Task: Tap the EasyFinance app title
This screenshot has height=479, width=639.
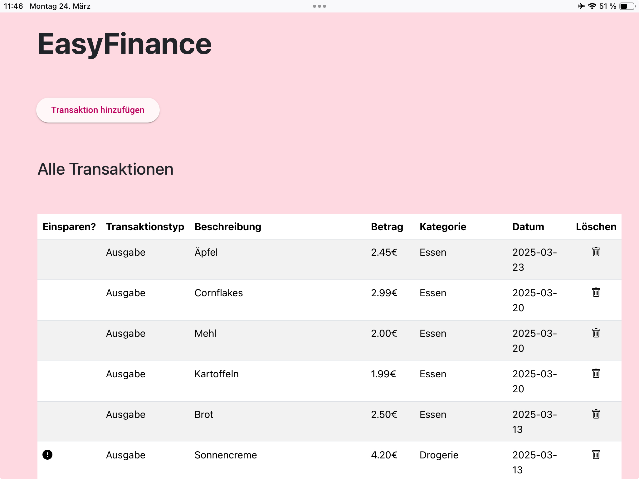Action: coord(124,44)
